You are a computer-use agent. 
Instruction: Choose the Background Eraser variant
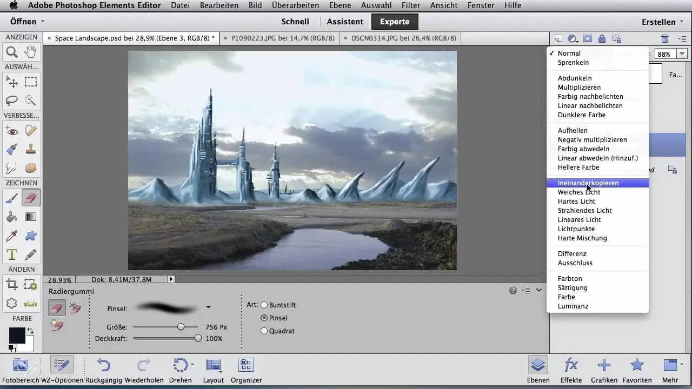point(75,308)
